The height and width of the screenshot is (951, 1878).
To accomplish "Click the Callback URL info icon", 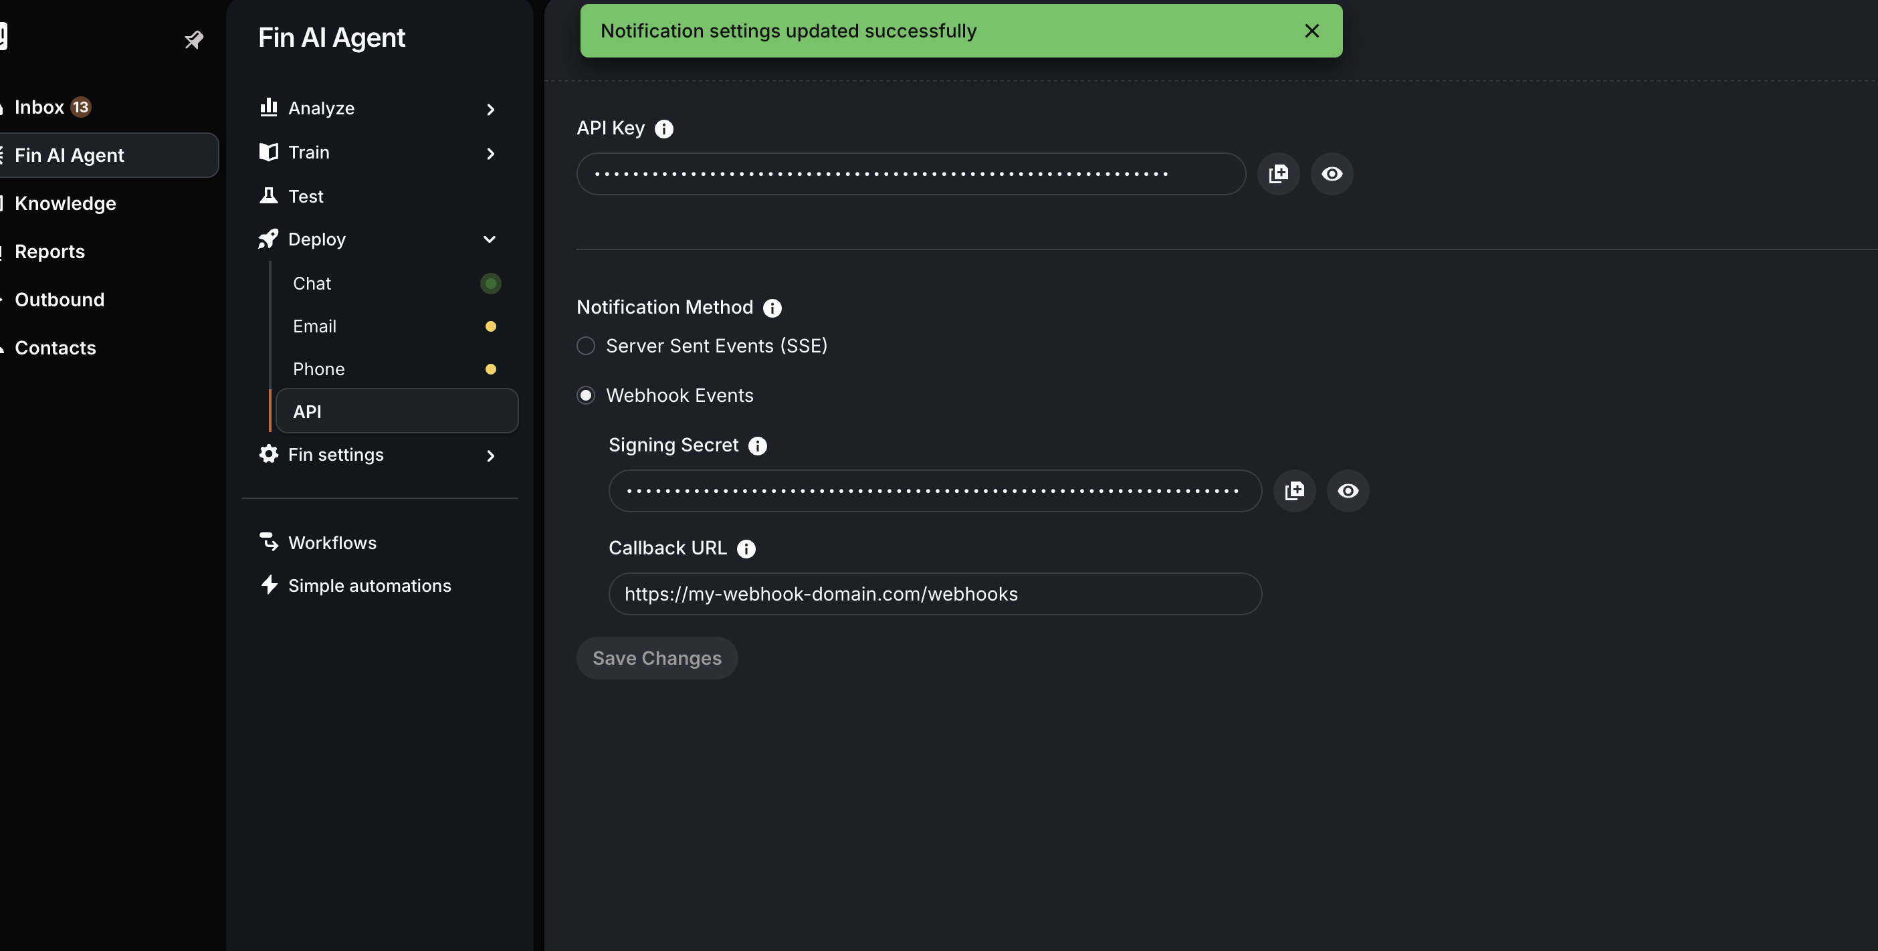I will [746, 549].
